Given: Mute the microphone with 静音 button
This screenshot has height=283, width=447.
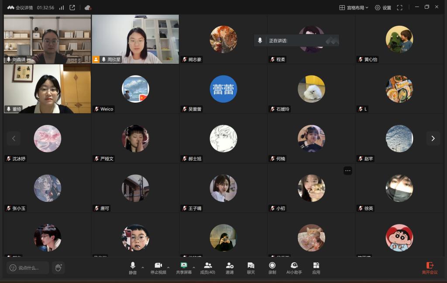Looking at the screenshot, I should pyautogui.click(x=132, y=268).
